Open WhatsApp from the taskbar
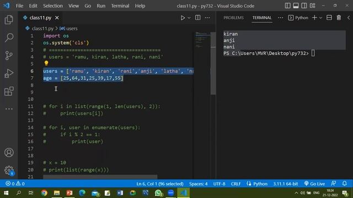 point(158,193)
